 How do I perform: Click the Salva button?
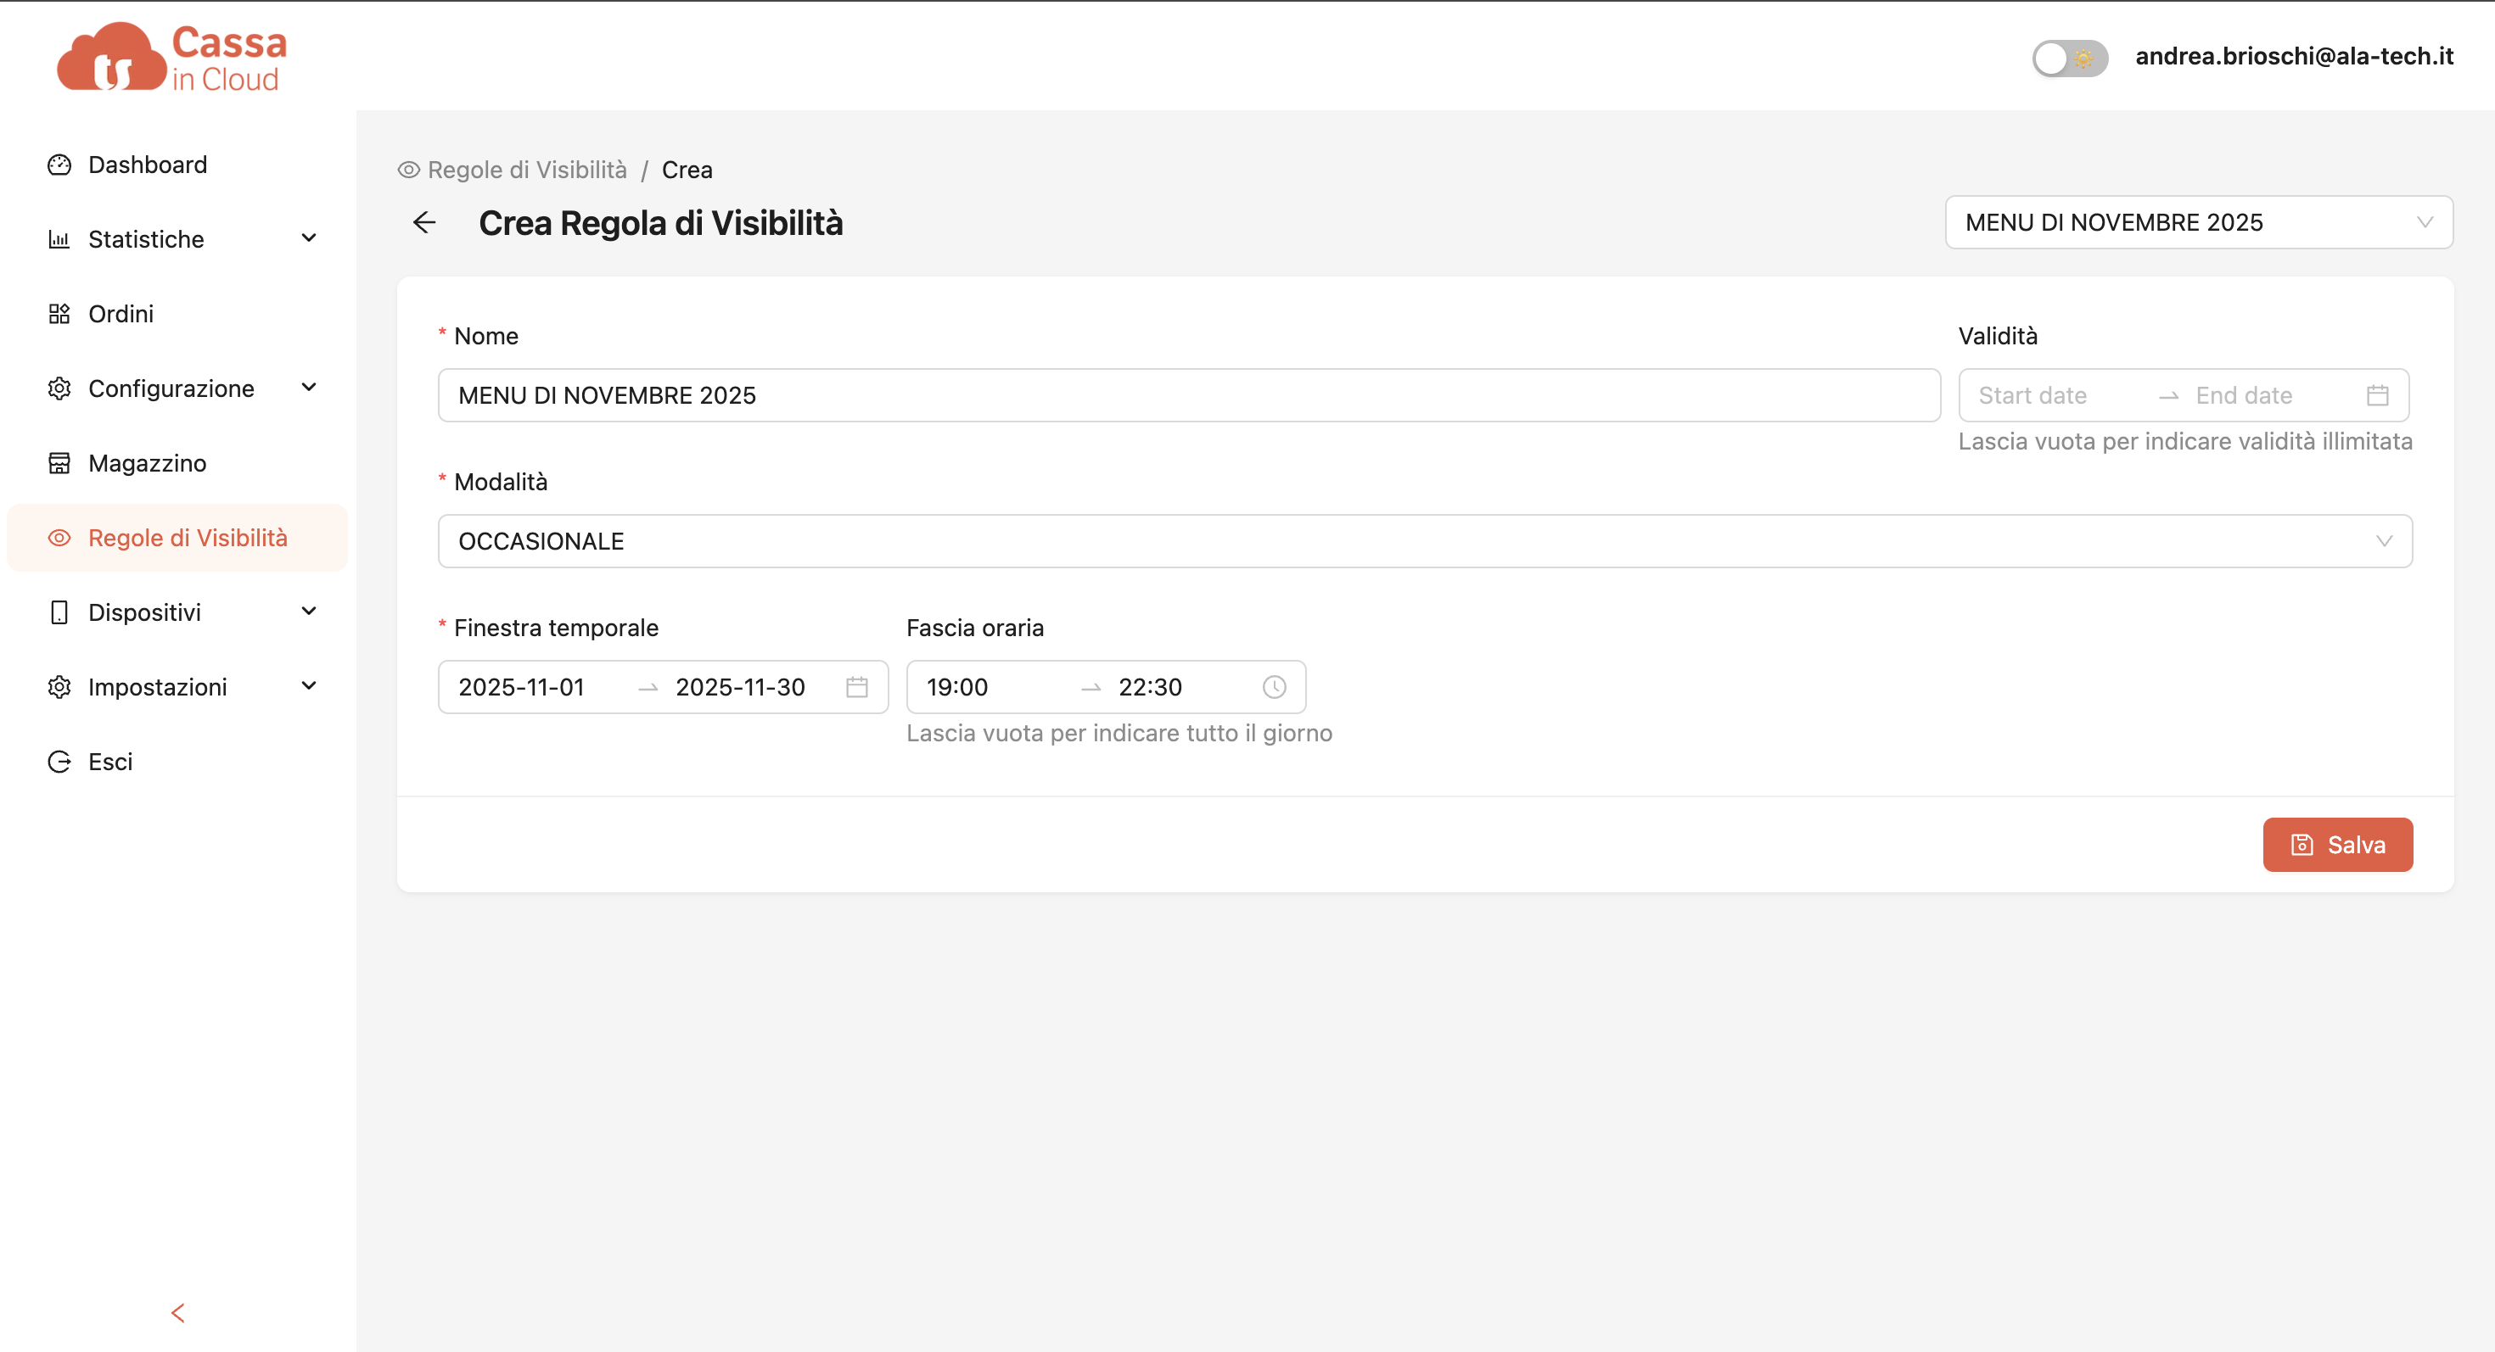point(2336,845)
